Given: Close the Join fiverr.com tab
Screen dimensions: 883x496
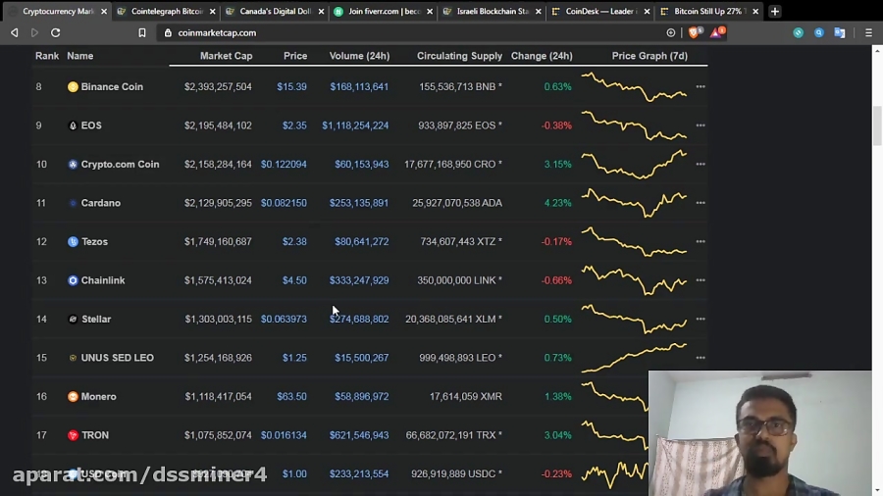Looking at the screenshot, I should point(430,11).
